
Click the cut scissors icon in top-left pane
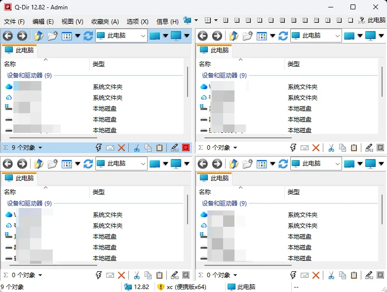136,148
